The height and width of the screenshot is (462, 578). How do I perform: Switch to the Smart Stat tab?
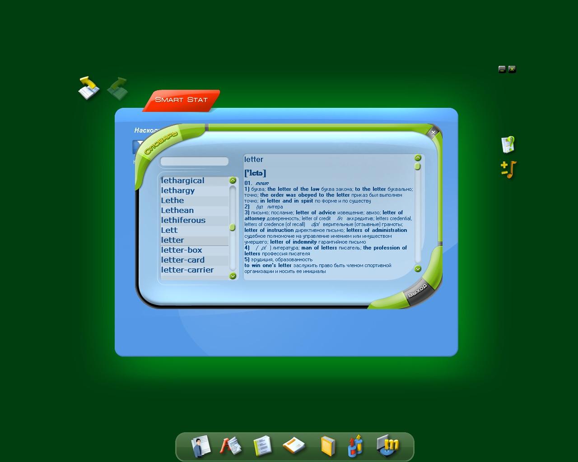click(x=181, y=100)
